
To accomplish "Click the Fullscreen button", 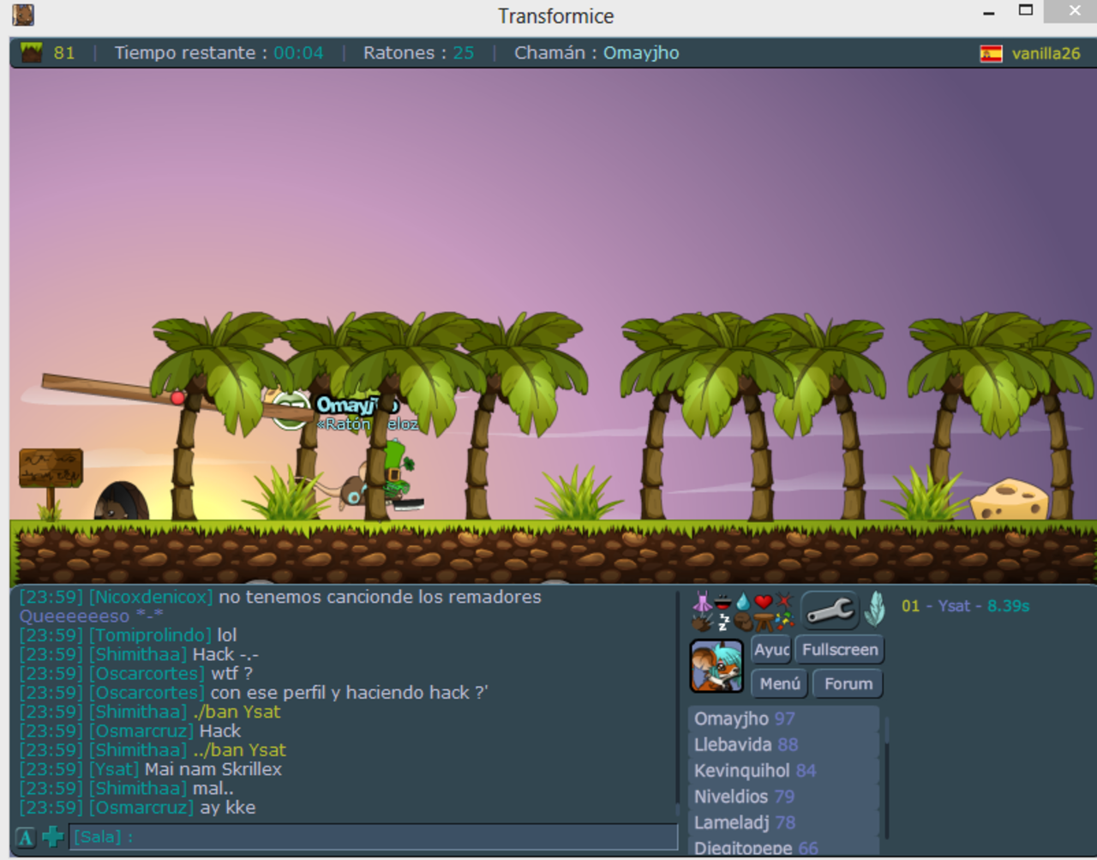I will point(840,650).
